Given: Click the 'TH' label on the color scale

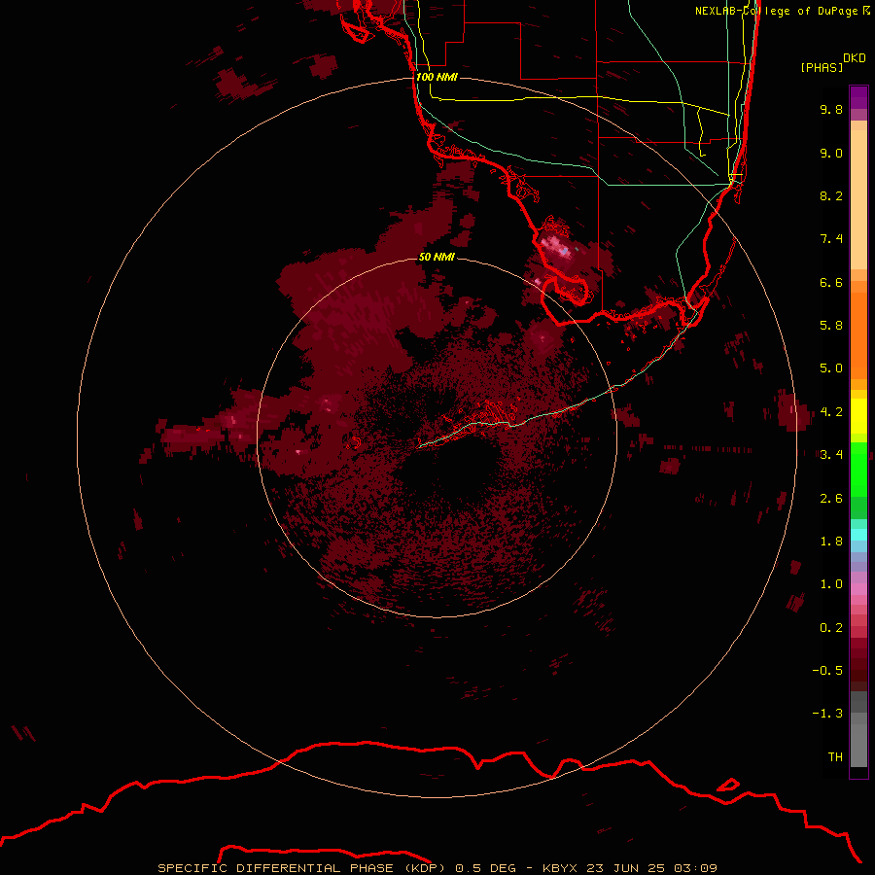Looking at the screenshot, I should 835,757.
